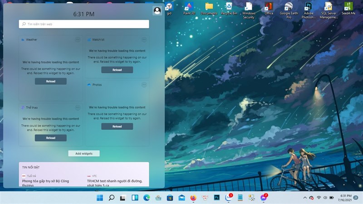This screenshot has width=363, height=204.
Task: Toggle the Widgets panel taskbar button
Action: pyautogui.click(x=135, y=198)
